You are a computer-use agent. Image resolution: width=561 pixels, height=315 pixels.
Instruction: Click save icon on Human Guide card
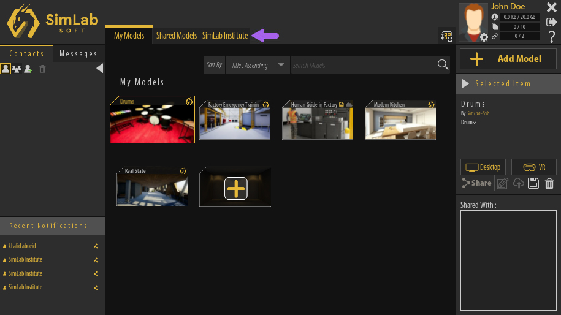coord(342,105)
